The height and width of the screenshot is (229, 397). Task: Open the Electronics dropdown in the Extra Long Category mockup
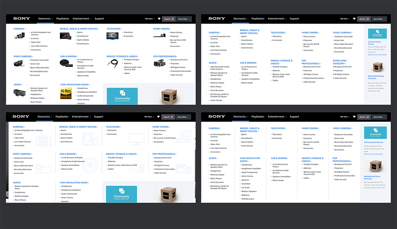point(240,19)
